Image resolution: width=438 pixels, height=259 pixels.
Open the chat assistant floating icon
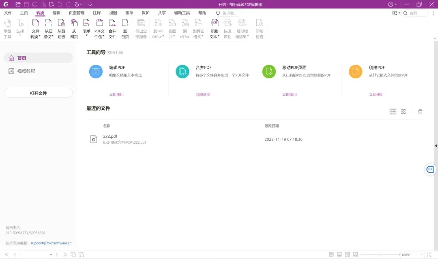(430, 169)
